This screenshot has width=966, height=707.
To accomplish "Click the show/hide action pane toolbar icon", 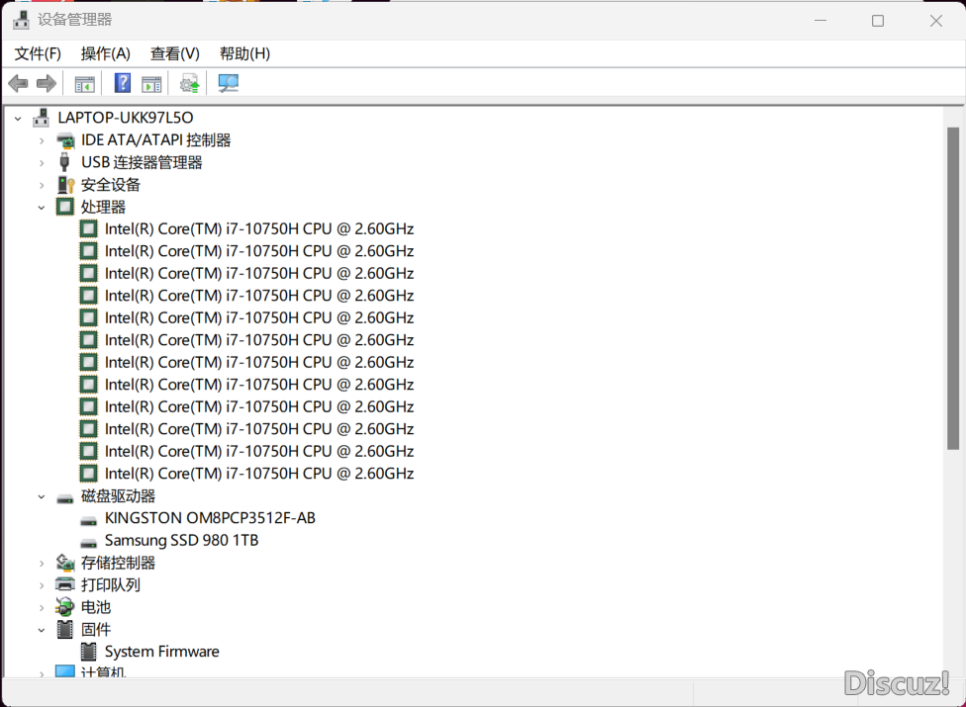I will [x=151, y=84].
